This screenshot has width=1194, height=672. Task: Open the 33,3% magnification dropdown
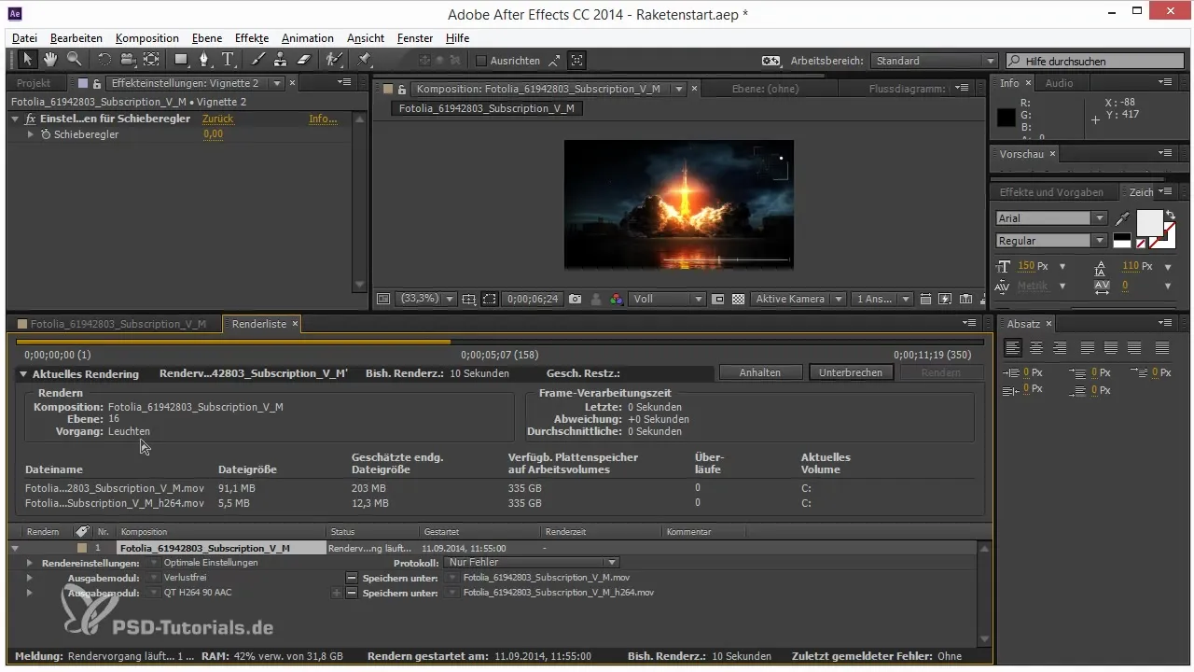tap(427, 300)
